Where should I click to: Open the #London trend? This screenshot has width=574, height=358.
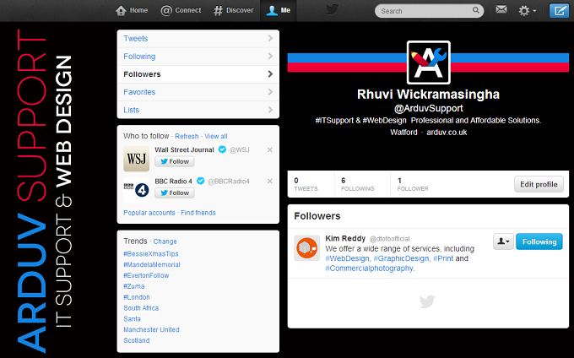137,297
